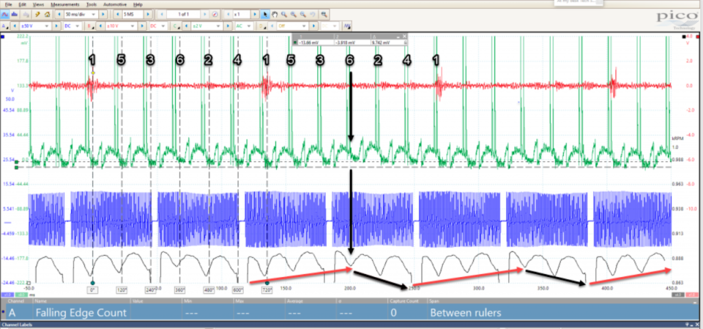The image size is (703, 329).
Task: Open Channel A ±50 V range dropdown
Action: [x=47, y=26]
